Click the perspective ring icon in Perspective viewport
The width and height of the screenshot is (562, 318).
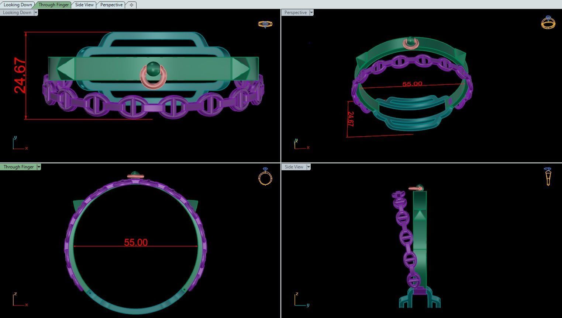pyautogui.click(x=548, y=22)
